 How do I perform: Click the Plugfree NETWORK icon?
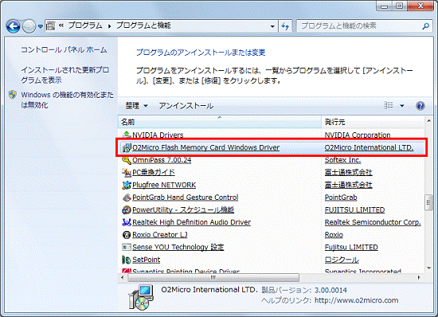tap(127, 185)
